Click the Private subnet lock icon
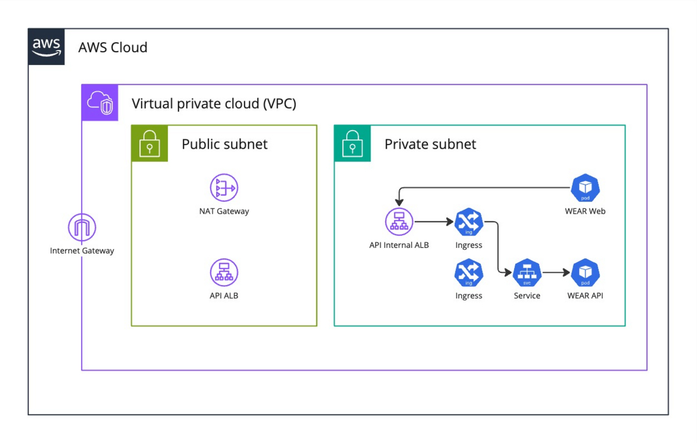Viewport: 697px width, 443px height. (x=353, y=143)
